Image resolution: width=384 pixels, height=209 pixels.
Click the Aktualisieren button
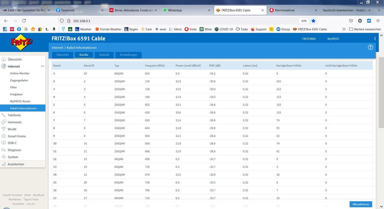coord(361,204)
